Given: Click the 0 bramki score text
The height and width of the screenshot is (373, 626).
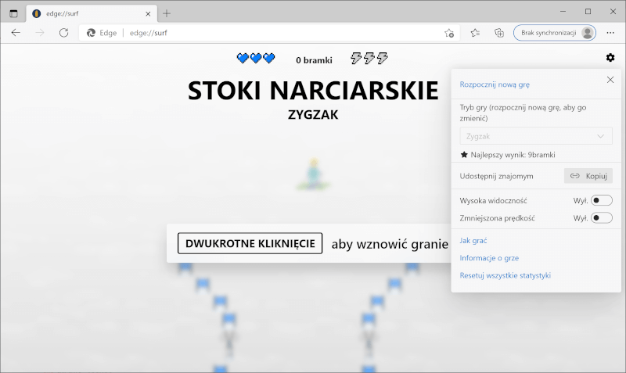Looking at the screenshot, I should (314, 60).
